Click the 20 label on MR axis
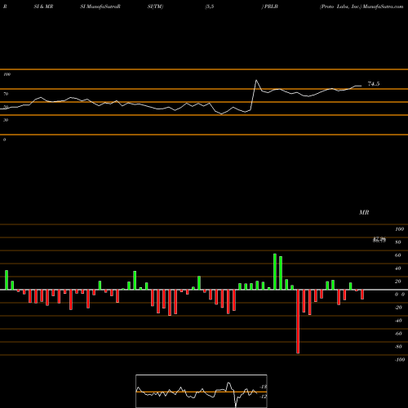Image resolution: width=408 pixels, height=408 pixels. coord(398,282)
